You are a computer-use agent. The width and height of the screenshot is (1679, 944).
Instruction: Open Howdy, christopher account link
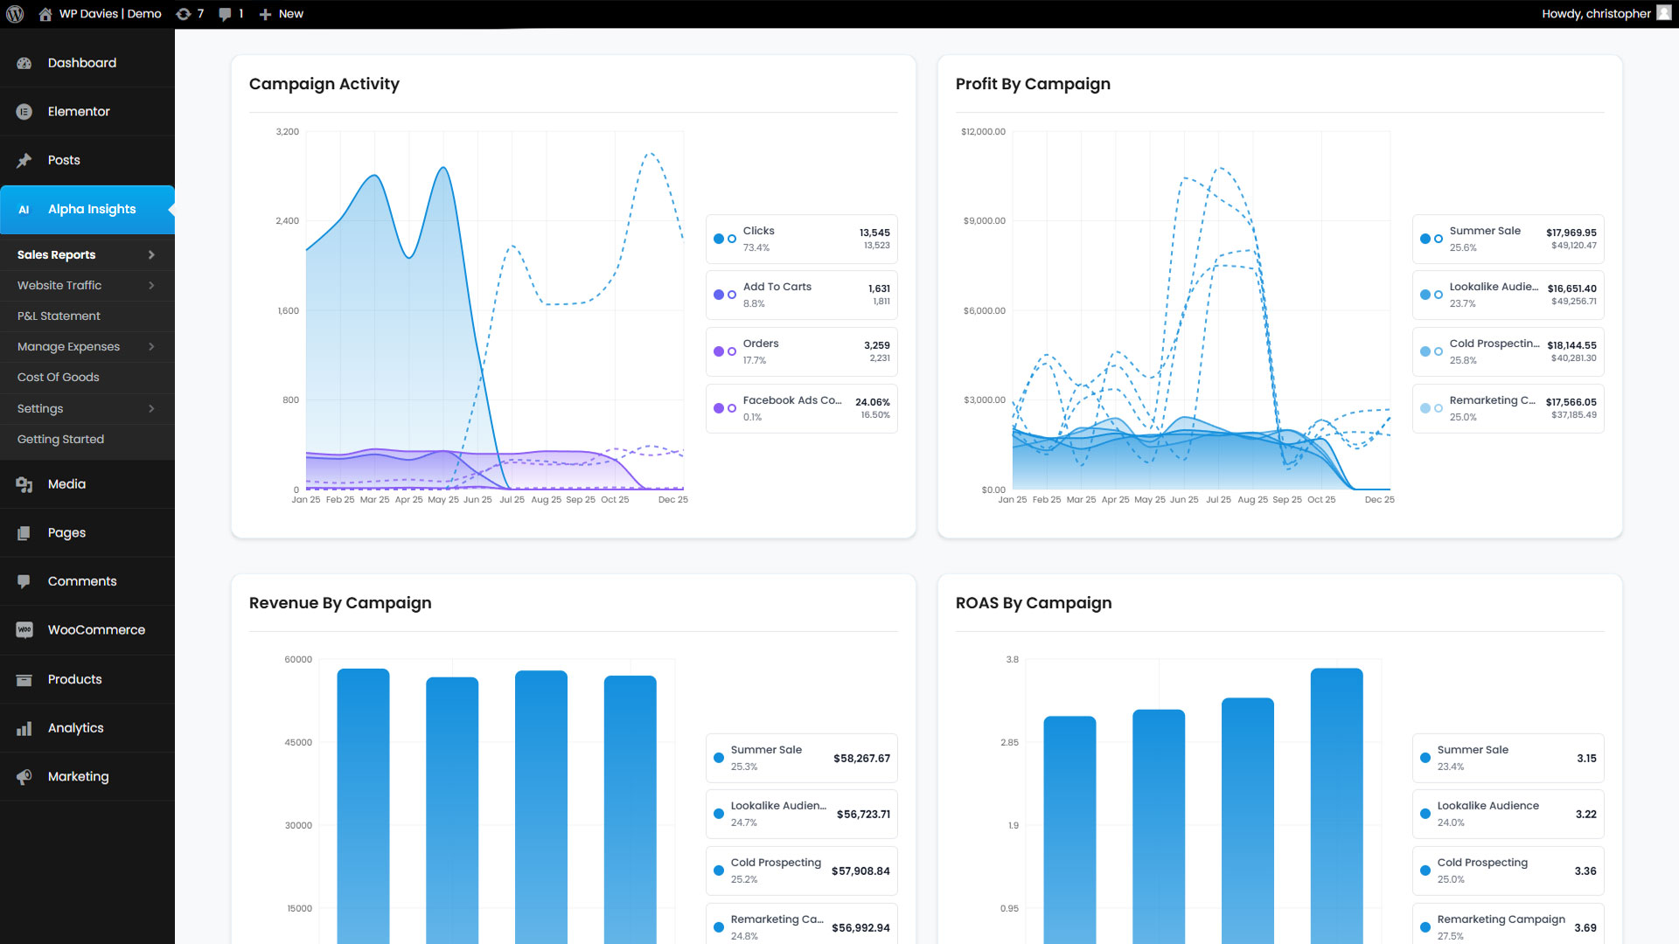click(x=1596, y=14)
